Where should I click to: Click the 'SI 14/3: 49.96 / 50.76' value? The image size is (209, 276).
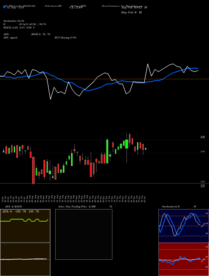click(x=33, y=24)
